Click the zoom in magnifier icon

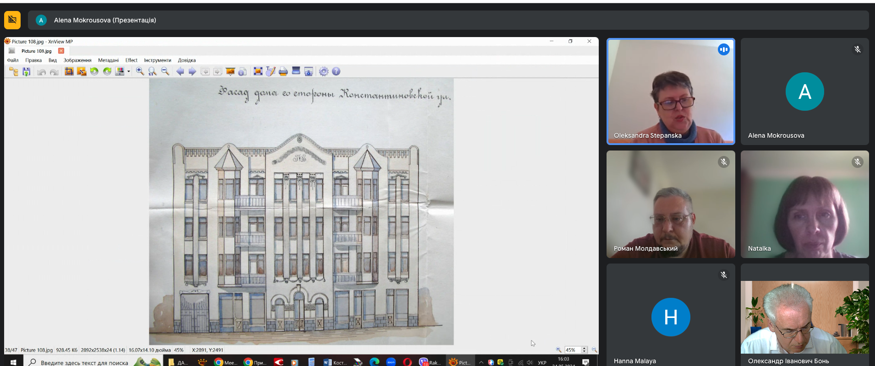tap(140, 71)
